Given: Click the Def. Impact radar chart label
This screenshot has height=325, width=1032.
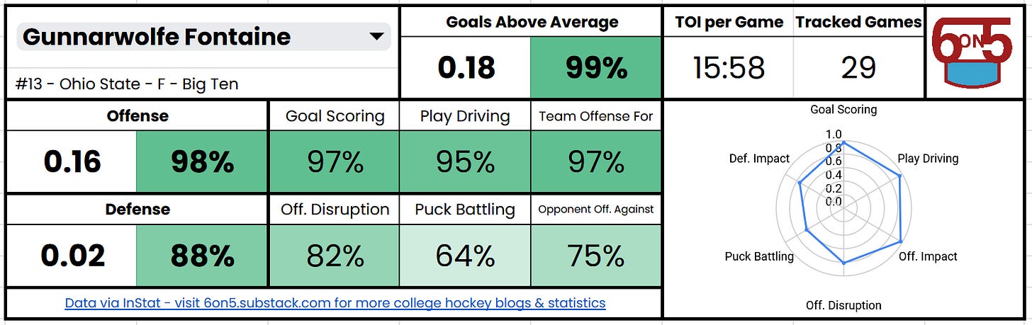Looking at the screenshot, I should (759, 159).
